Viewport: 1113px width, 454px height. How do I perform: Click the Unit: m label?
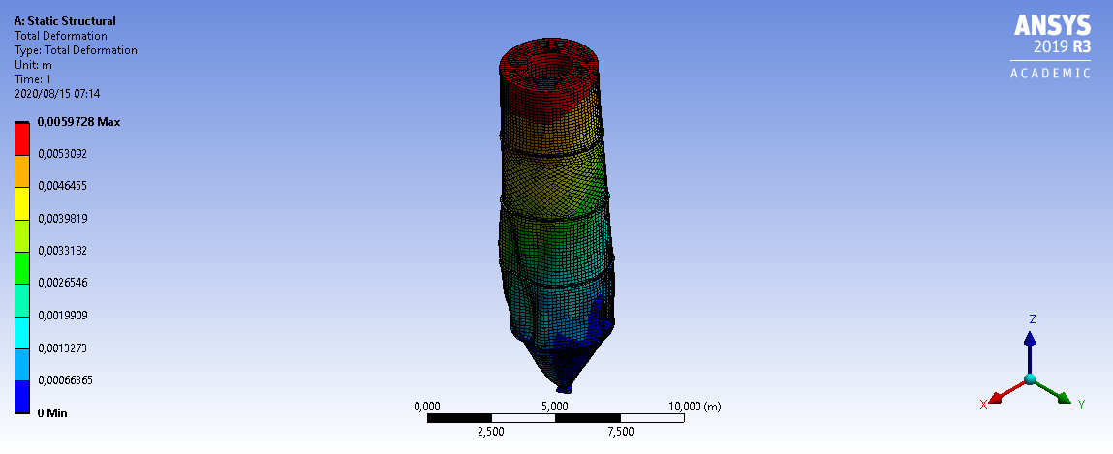(x=33, y=65)
